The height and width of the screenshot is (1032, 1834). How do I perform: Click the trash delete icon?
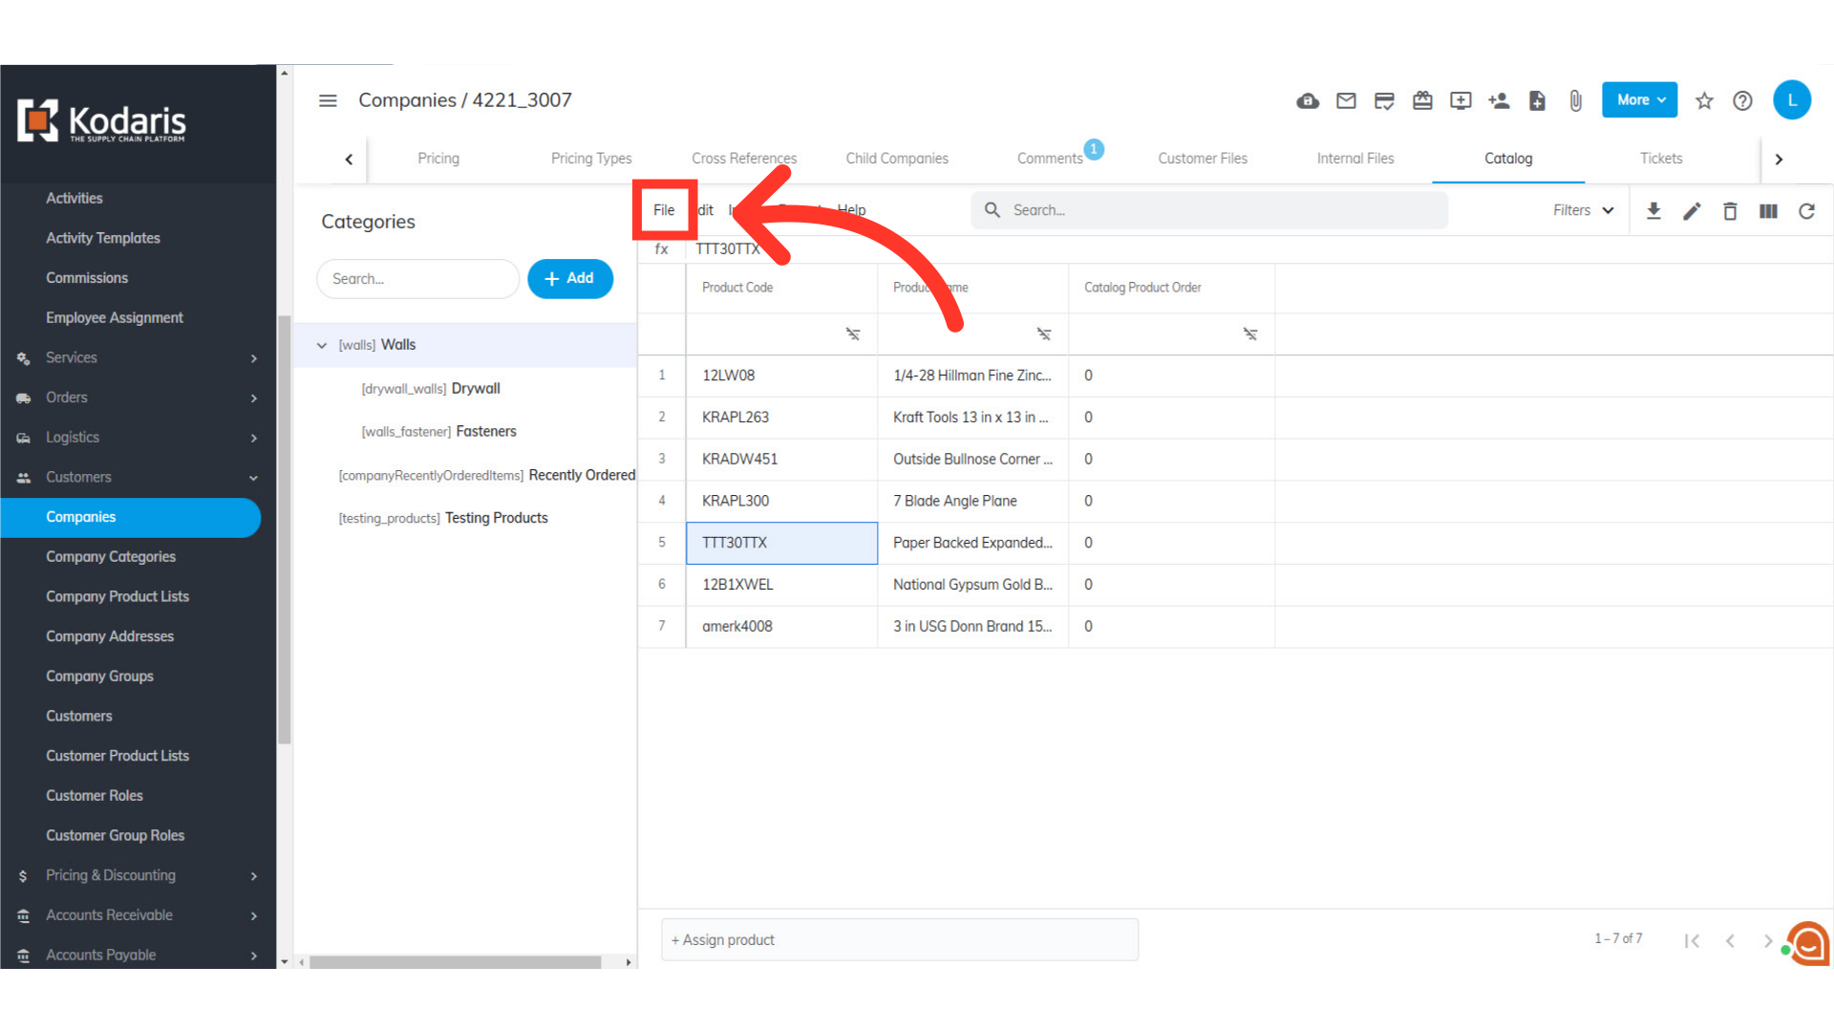(x=1730, y=211)
